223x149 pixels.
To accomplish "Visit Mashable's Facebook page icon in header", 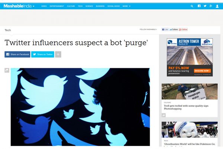I will point(199,6).
